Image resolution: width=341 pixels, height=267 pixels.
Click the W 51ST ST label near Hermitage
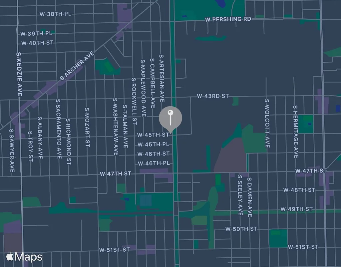(303, 247)
